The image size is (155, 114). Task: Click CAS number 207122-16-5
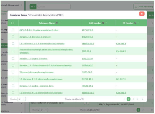click(x=88, y=30)
